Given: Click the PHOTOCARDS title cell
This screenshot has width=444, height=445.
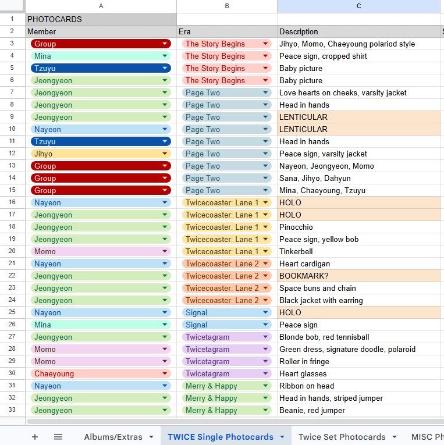Looking at the screenshot, I should pos(101,19).
